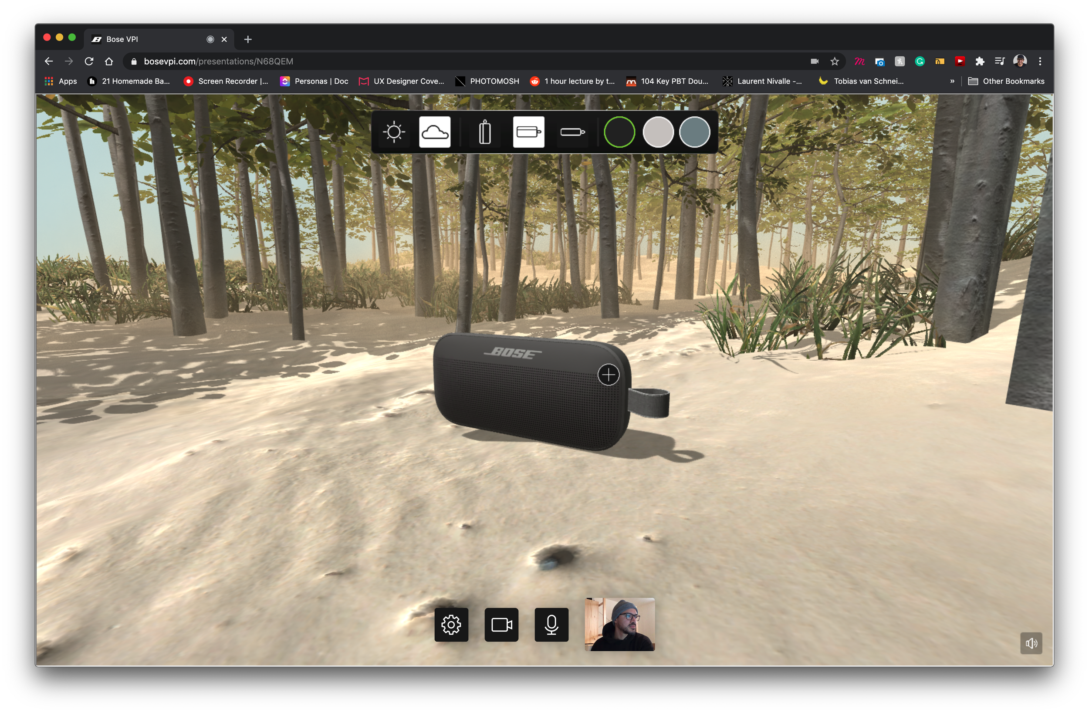Expand the hidden bookmarks chevron
The image size is (1089, 713).
click(952, 81)
